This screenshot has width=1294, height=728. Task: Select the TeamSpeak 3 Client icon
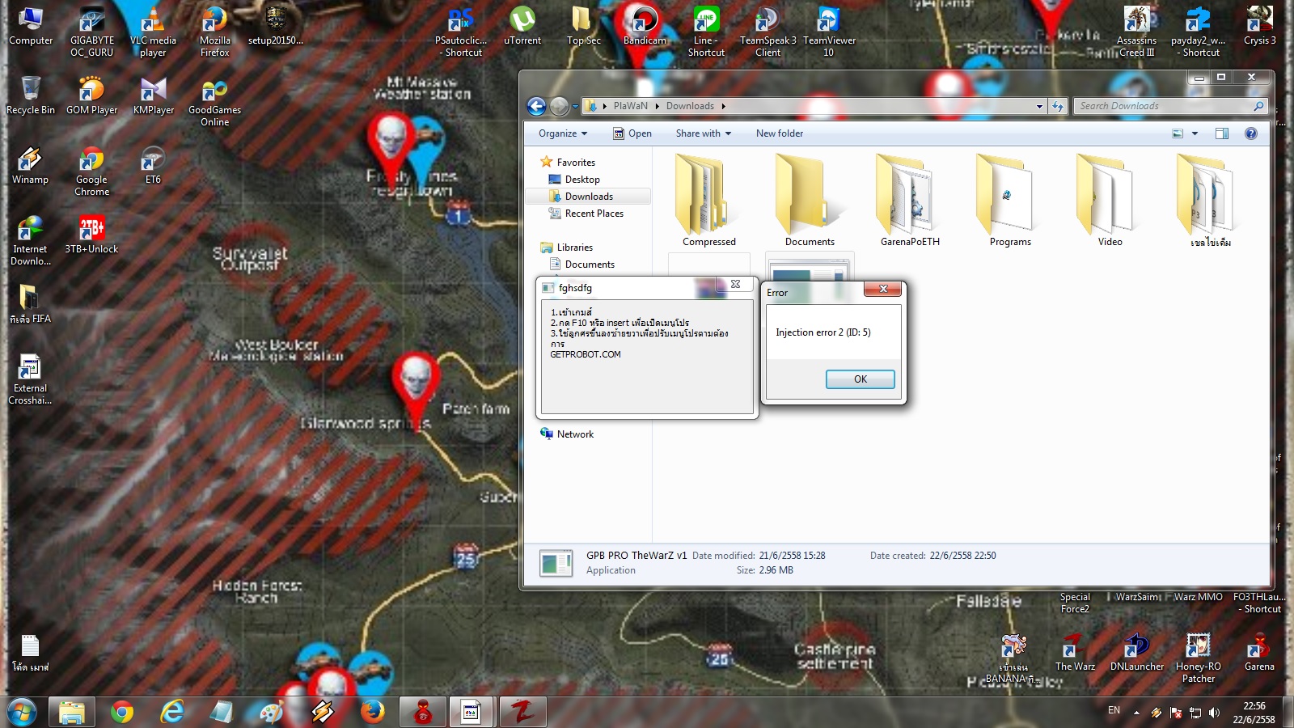[768, 32]
